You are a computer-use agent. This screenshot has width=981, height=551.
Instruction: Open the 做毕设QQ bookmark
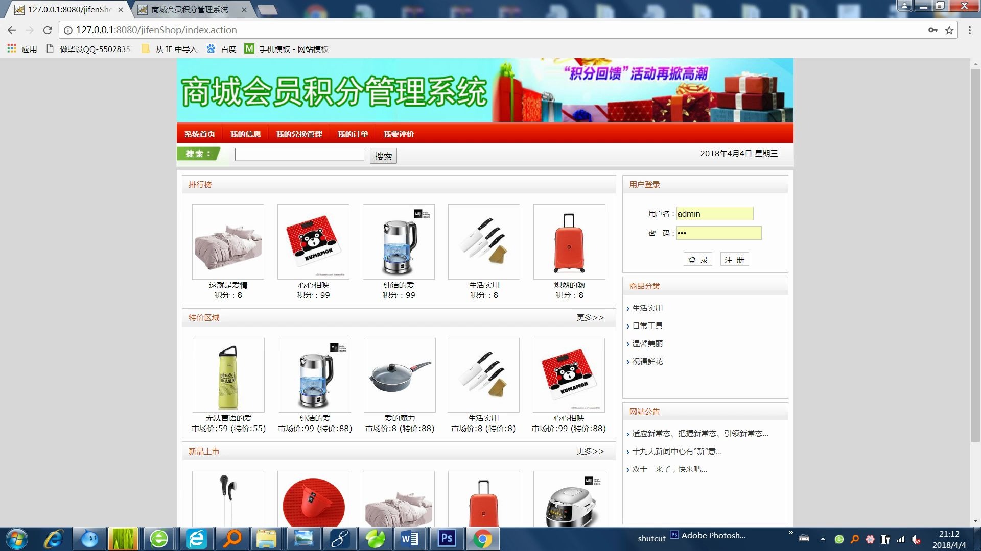(88, 49)
